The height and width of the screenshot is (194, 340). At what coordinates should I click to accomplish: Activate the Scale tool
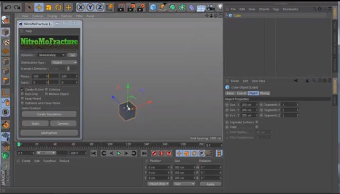pyautogui.click(x=48, y=8)
